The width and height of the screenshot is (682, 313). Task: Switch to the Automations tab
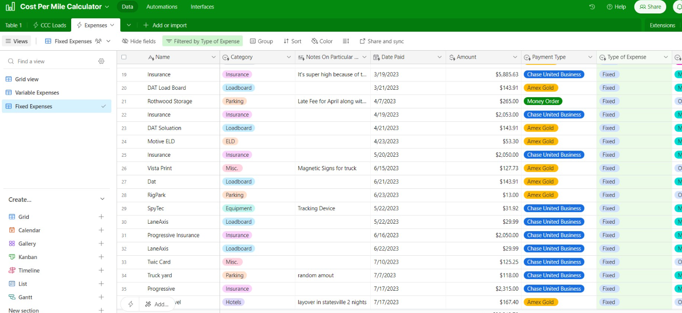162,7
